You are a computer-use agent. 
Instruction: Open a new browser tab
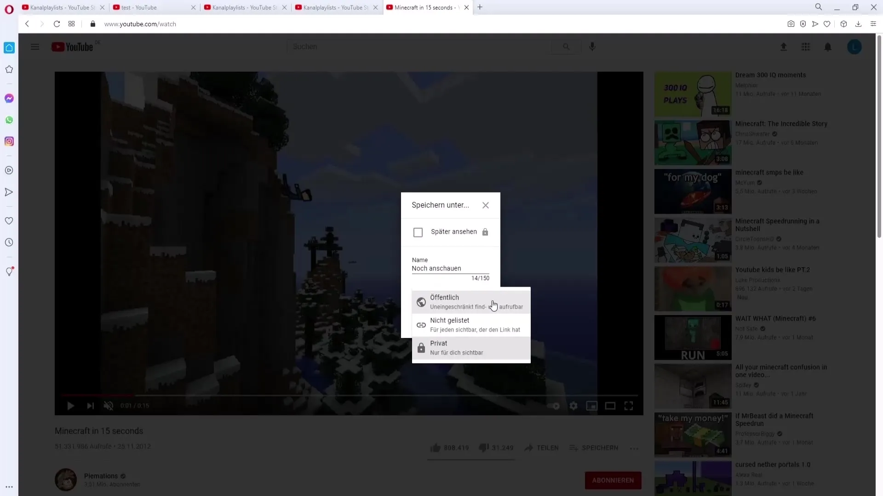tap(480, 7)
